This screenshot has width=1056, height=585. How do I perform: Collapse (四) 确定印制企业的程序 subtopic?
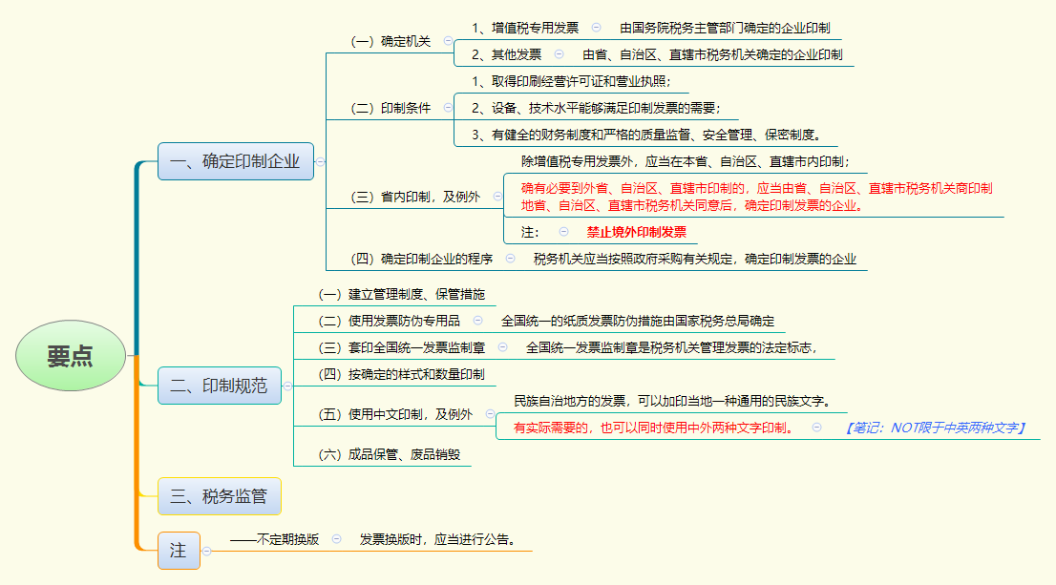[510, 259]
